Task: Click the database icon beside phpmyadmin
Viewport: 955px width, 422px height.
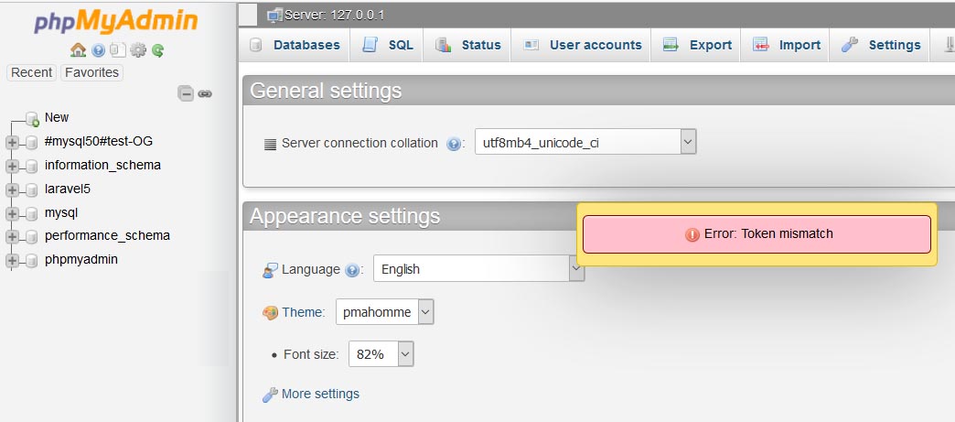Action: coord(32,260)
